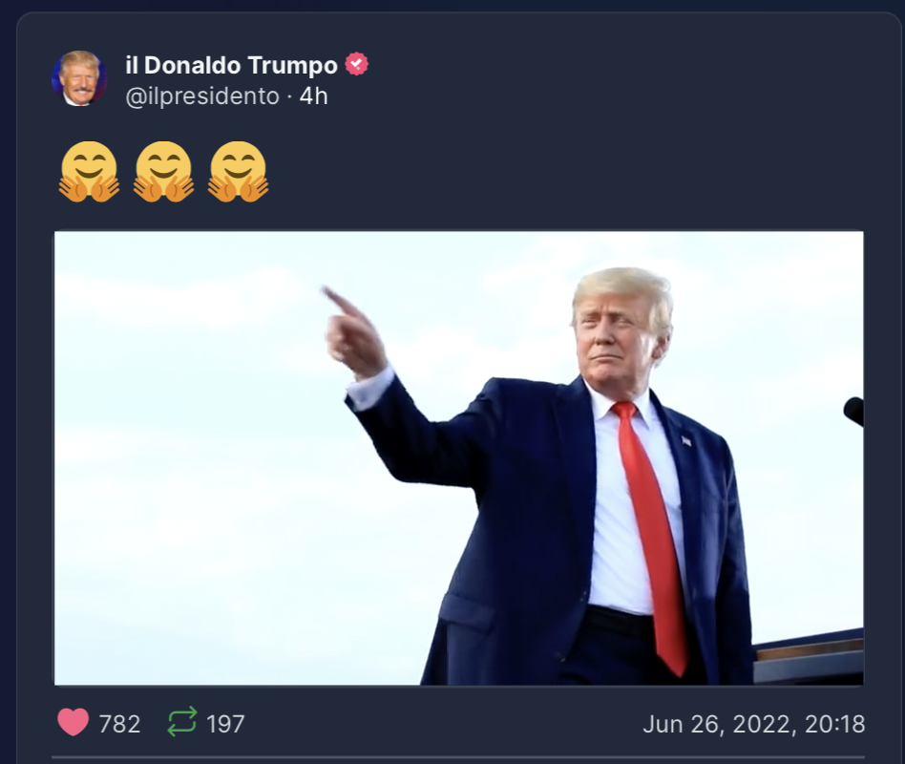View the 197 reposts count

pyautogui.click(x=225, y=724)
